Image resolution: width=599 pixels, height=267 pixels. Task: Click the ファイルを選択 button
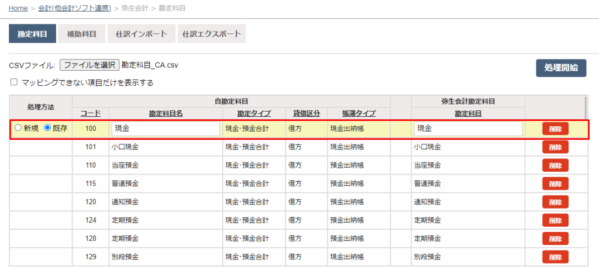[x=89, y=65]
